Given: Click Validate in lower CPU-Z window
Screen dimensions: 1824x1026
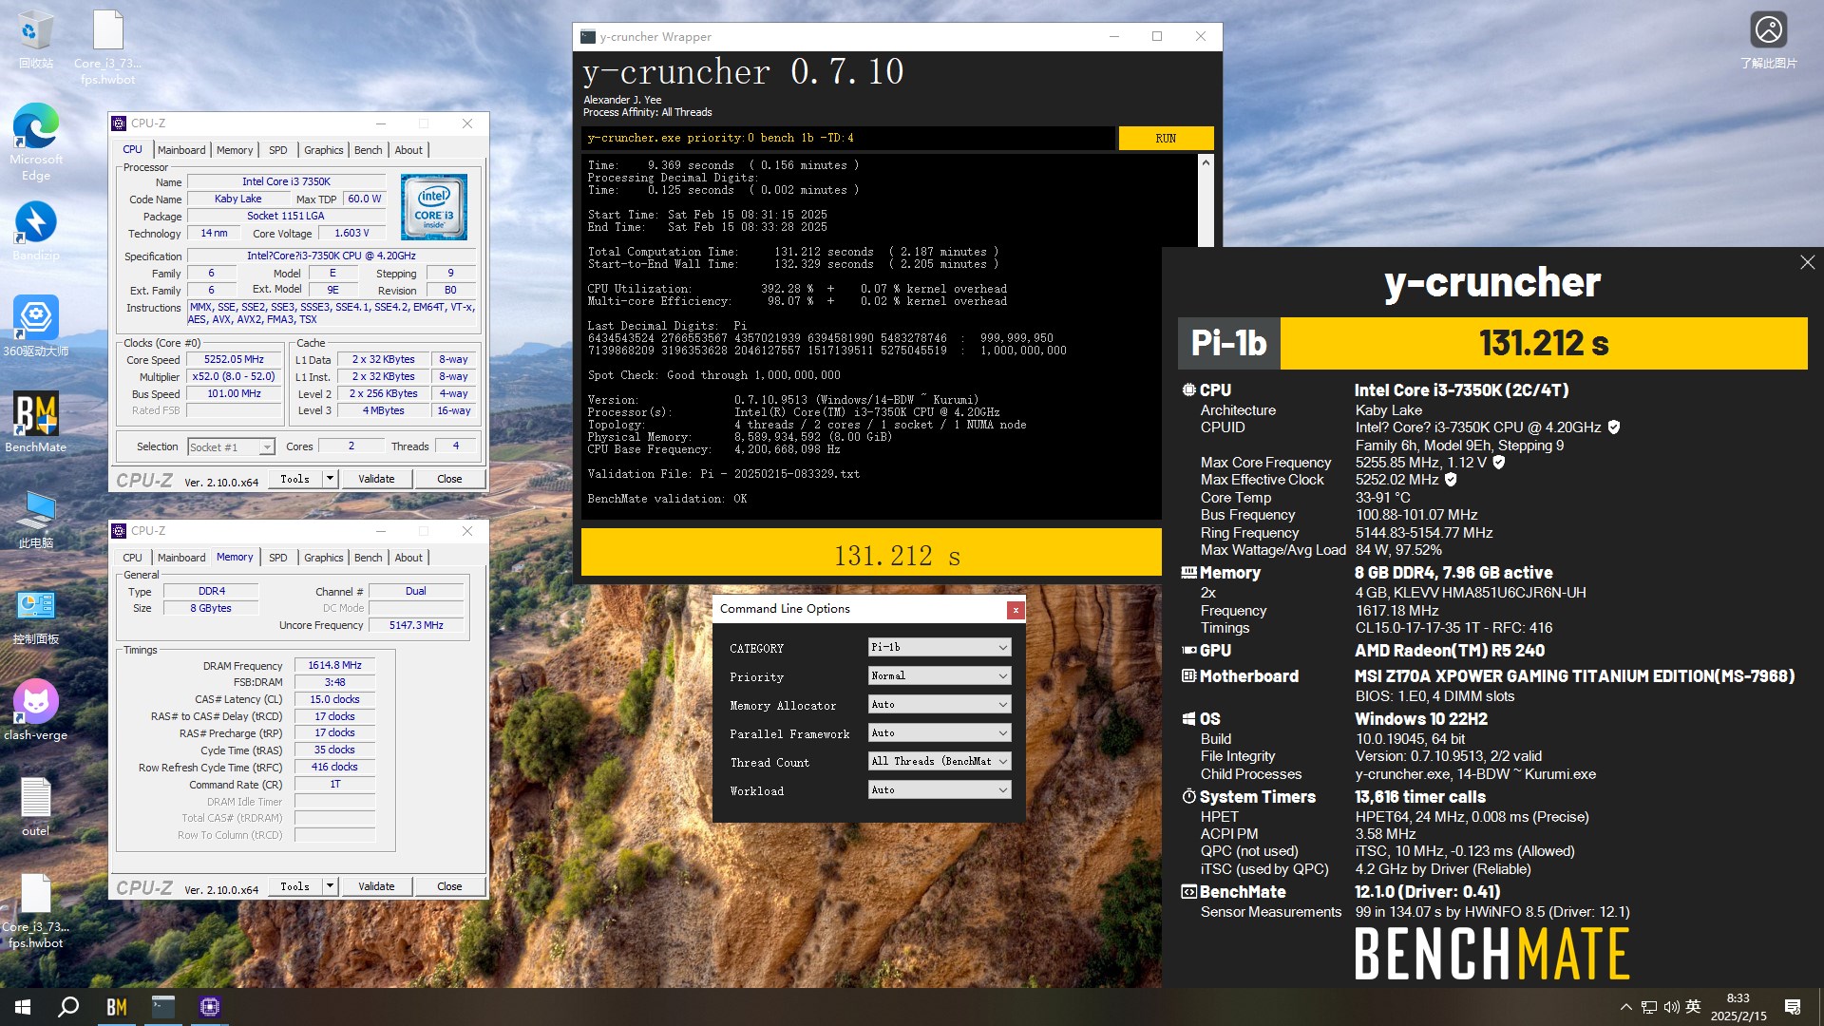Looking at the screenshot, I should coord(376,886).
